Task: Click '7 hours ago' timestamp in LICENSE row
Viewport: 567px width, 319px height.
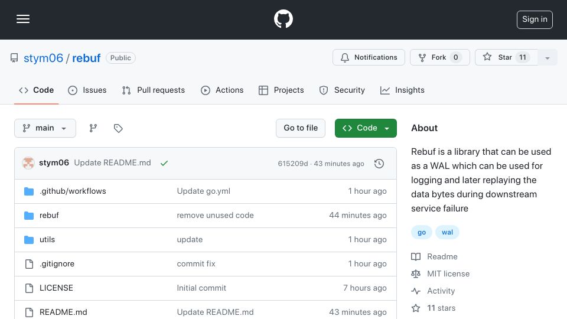Action: [364, 288]
